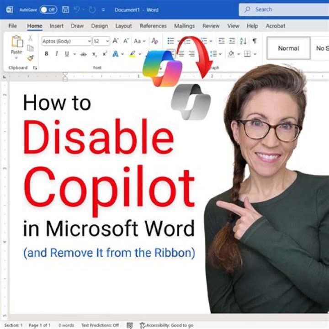This screenshot has height=329, width=329.
Task: Open Customize Quick Access Toolbar dropdown
Action: [x=103, y=10]
